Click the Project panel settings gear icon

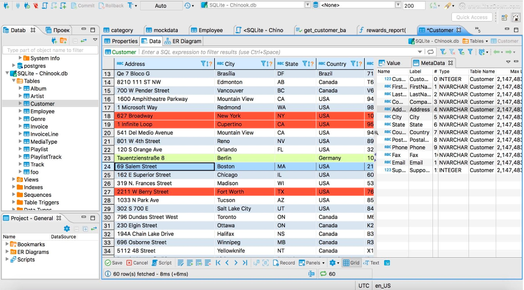tap(67, 228)
